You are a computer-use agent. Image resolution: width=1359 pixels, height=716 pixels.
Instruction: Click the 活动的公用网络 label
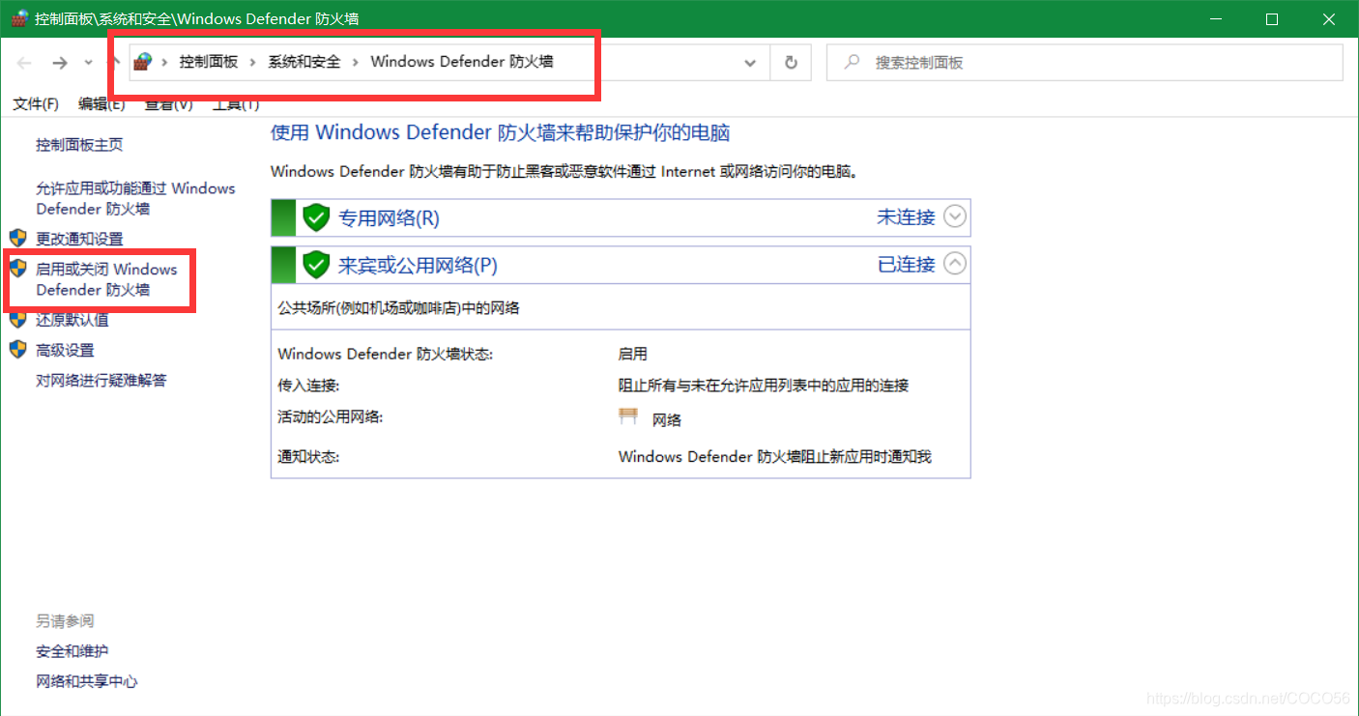pos(330,416)
